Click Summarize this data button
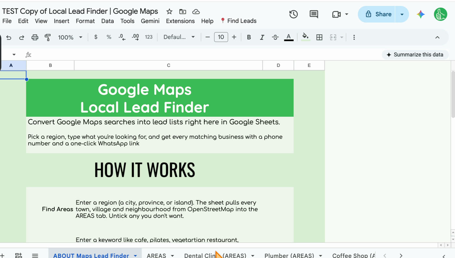 coord(415,55)
